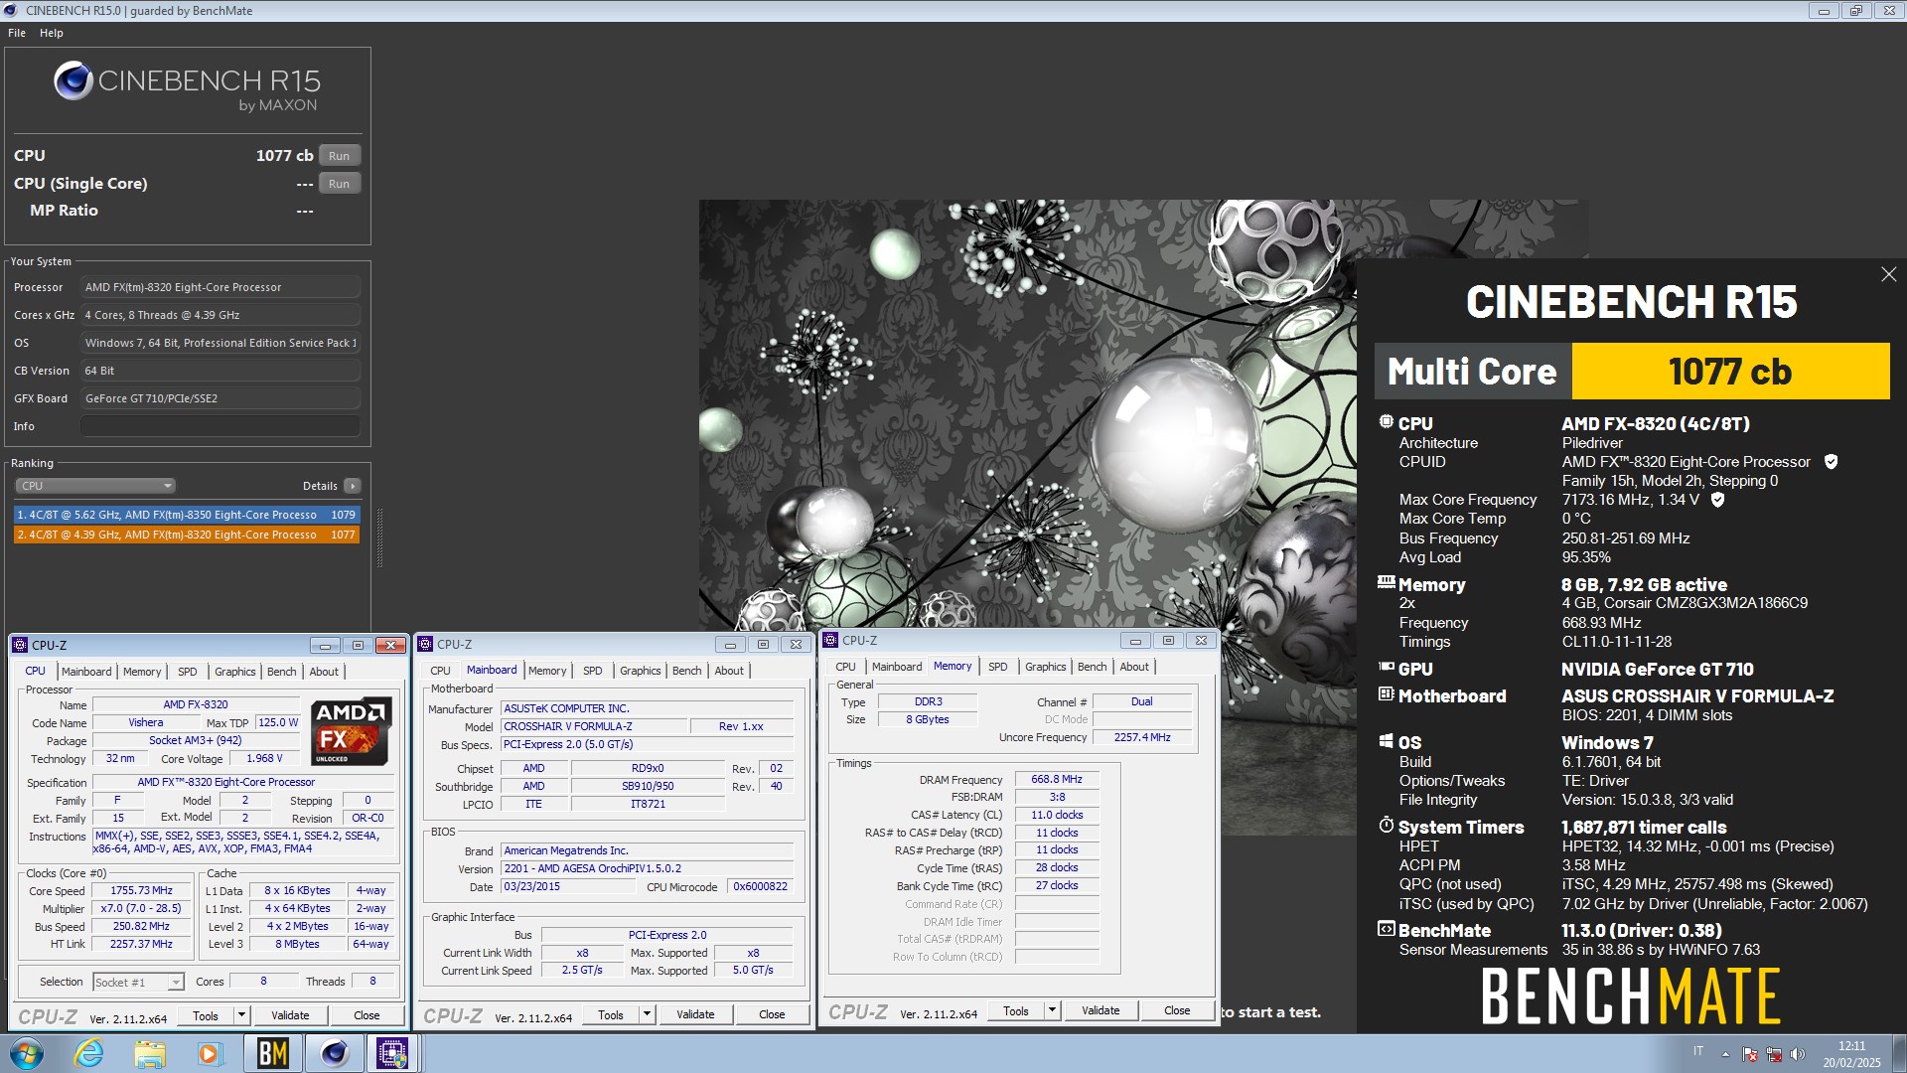Select the FX-8320 4.39 GHz ranking entry
Viewport: 1907px width, 1073px height.
pos(187,535)
